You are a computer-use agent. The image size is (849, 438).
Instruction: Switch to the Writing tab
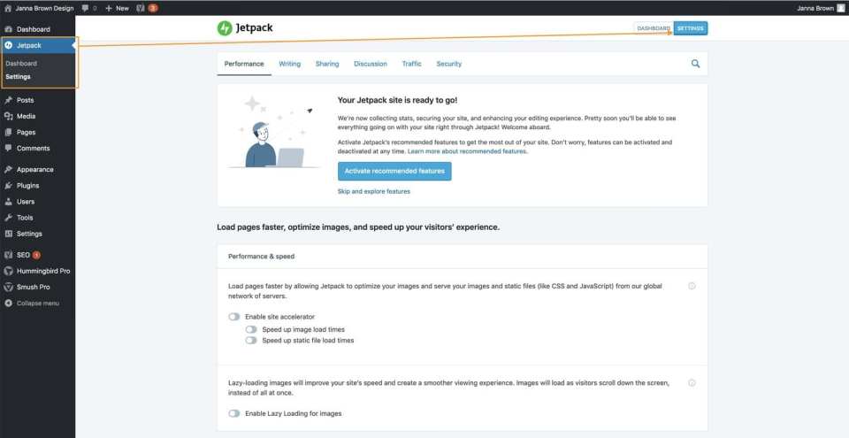coord(290,64)
